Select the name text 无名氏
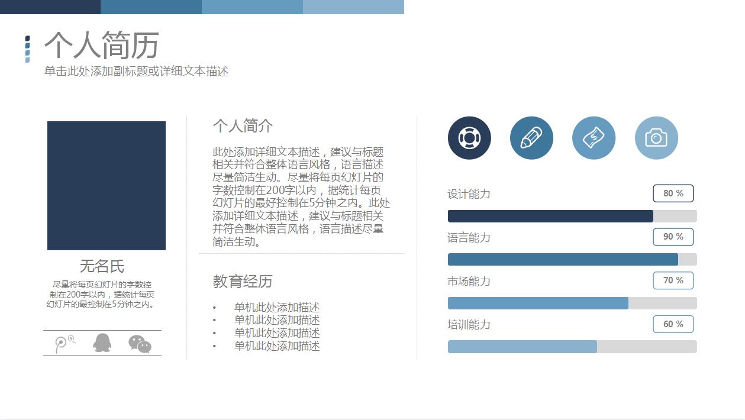Viewport: 745px width, 420px height. (x=102, y=266)
